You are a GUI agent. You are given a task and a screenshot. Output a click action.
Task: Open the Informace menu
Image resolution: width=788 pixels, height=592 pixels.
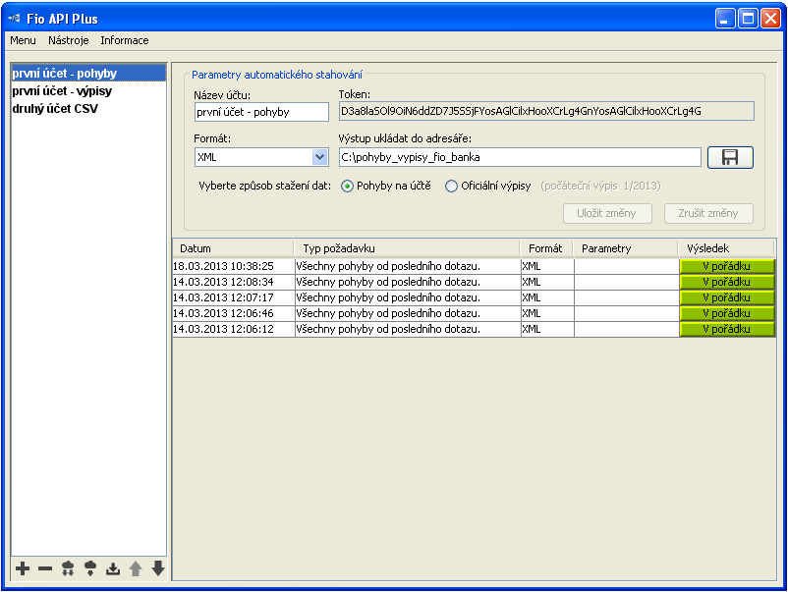click(x=125, y=40)
